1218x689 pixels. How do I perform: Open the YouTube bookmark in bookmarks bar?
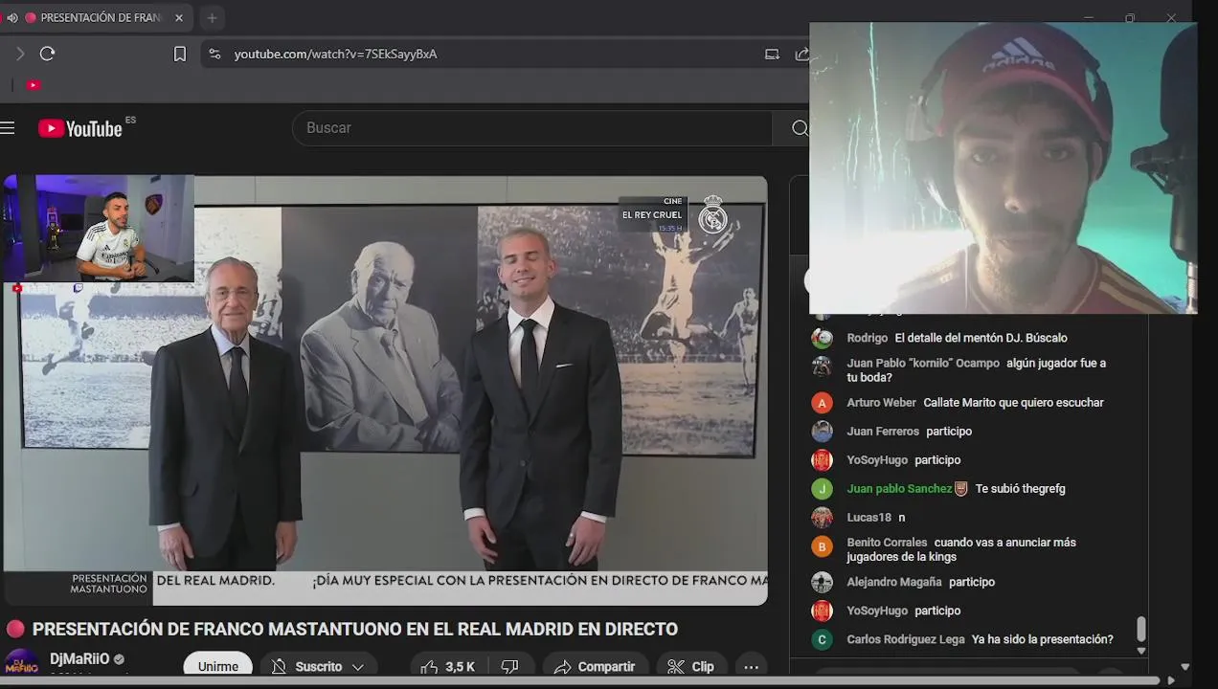coord(34,85)
